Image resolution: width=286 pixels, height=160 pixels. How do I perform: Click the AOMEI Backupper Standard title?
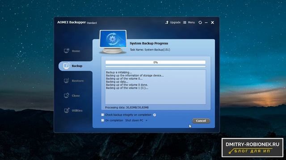coord(77,22)
